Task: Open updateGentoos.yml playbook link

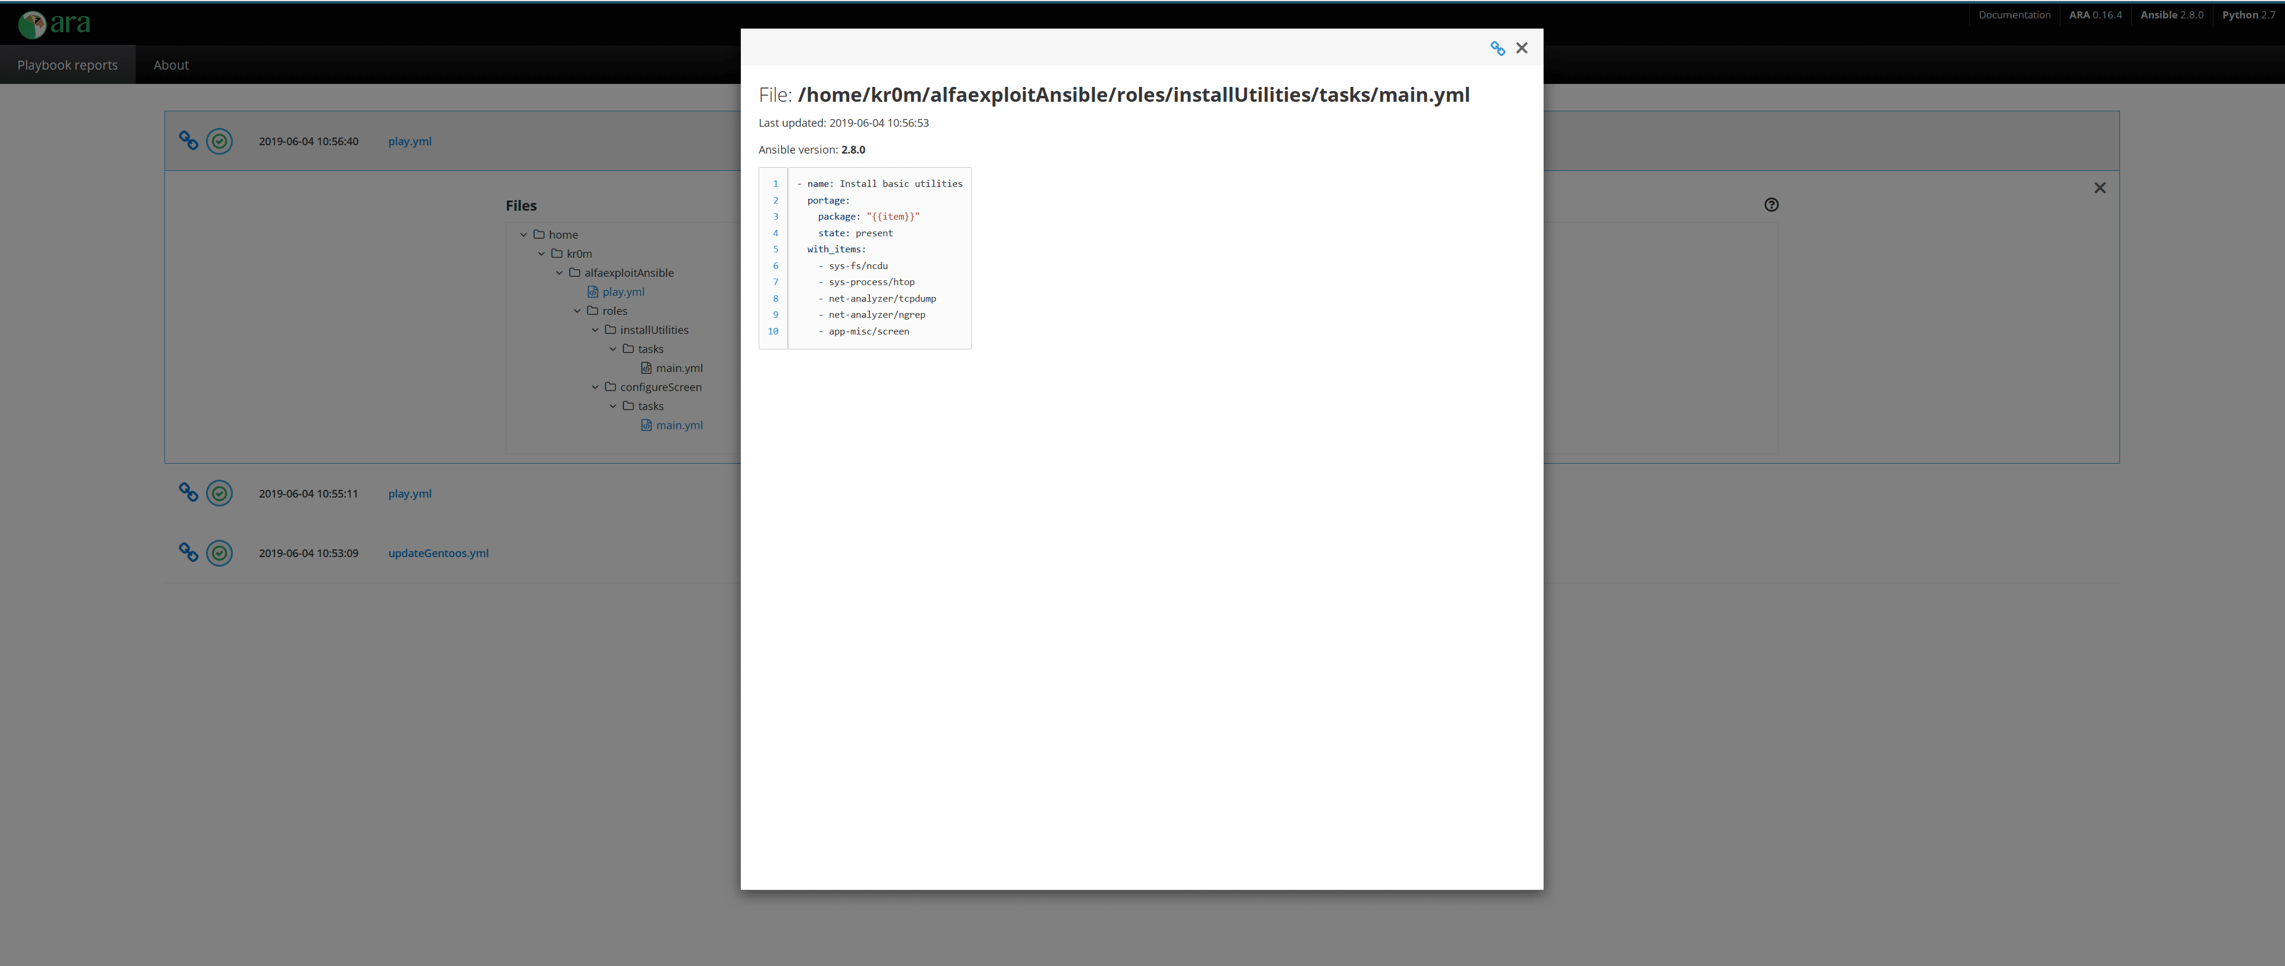Action: tap(438, 553)
